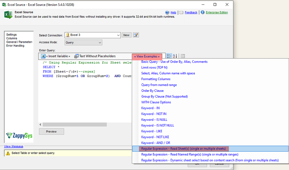This screenshot has width=289, height=170.
Task: Open the View Examples menu
Action: [x=147, y=56]
